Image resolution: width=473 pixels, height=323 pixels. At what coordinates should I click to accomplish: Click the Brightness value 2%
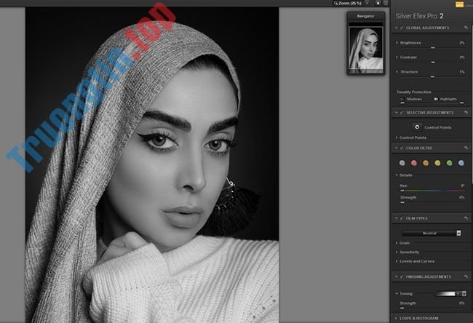(461, 43)
